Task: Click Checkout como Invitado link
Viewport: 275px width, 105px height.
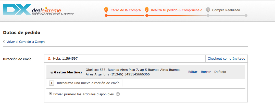Action: 226,59
